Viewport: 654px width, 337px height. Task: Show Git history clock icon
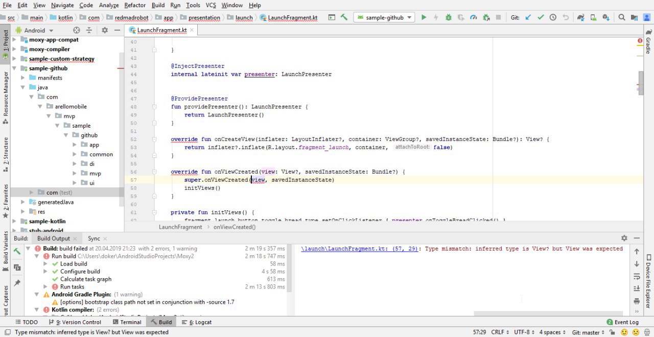(x=553, y=17)
